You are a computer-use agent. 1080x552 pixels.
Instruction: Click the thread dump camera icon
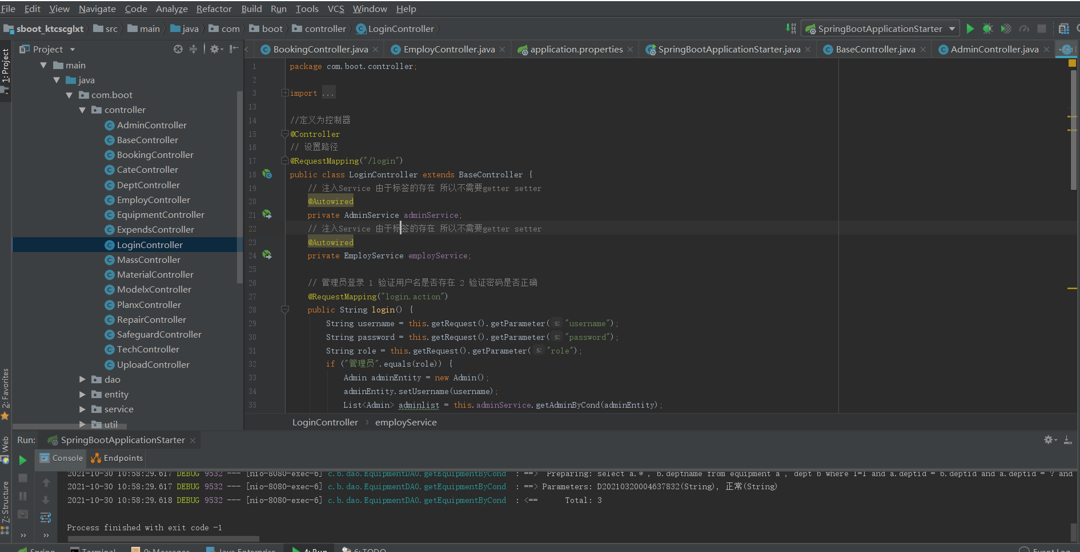point(23,514)
